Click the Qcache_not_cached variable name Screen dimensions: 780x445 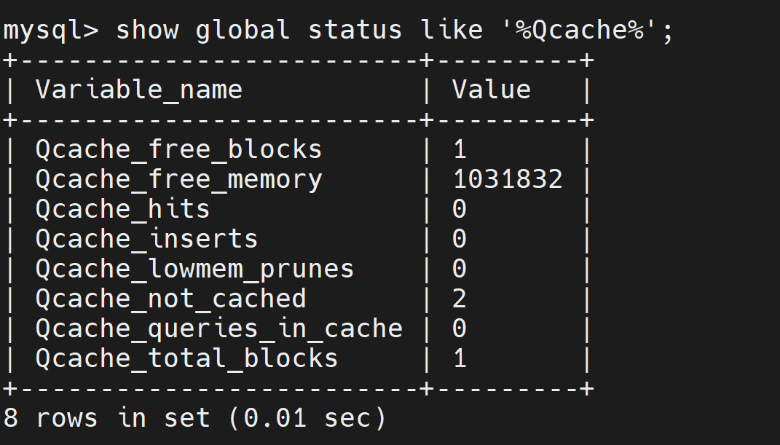170,299
